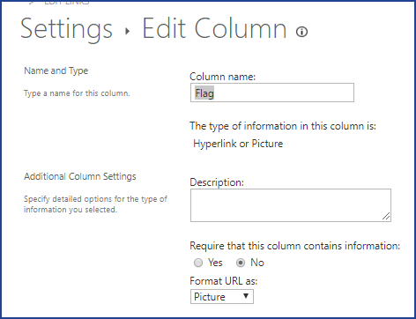This screenshot has width=416, height=319.
Task: Click inside the Description text area
Action: point(291,205)
